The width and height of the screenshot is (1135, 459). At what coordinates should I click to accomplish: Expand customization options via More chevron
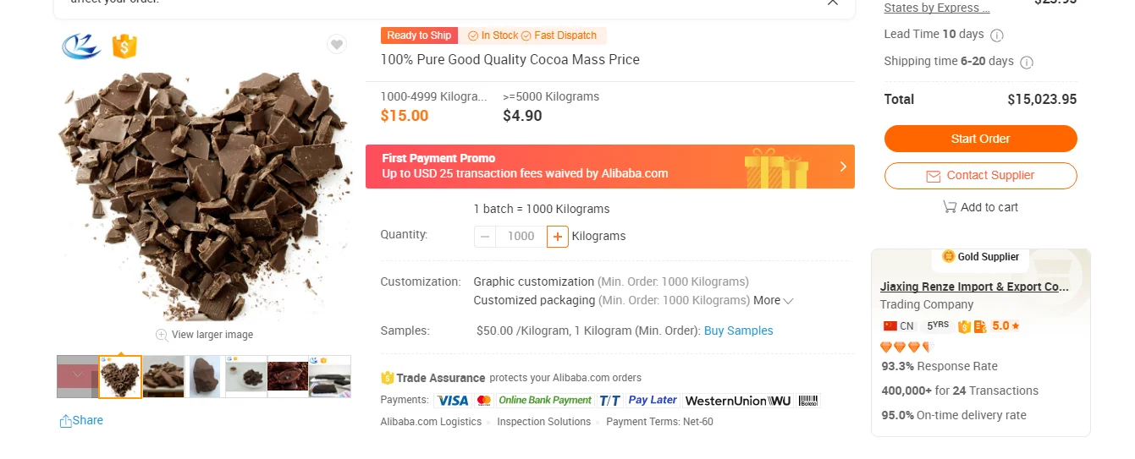788,301
